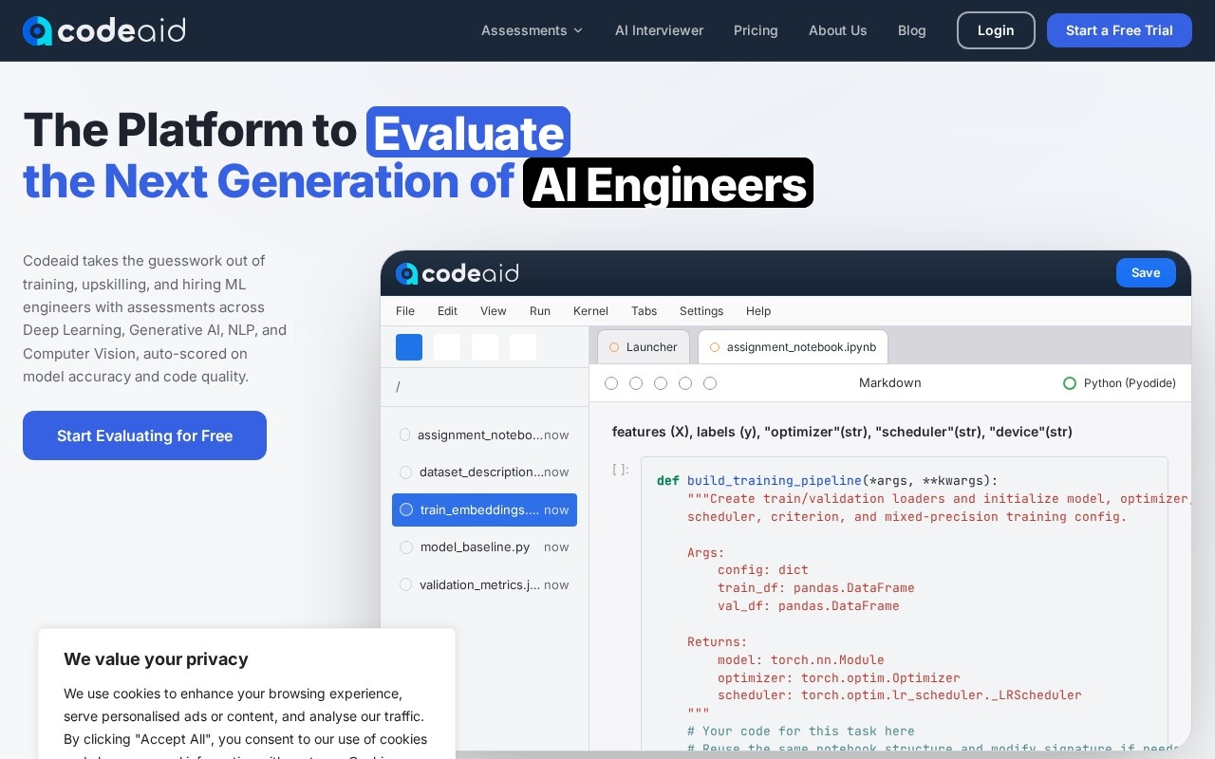This screenshot has width=1215, height=759.
Task: Switch to the Launcher tab
Action: (x=644, y=347)
